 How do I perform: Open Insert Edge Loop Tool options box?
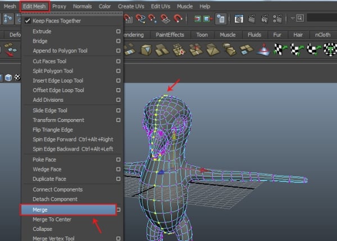[118, 80]
